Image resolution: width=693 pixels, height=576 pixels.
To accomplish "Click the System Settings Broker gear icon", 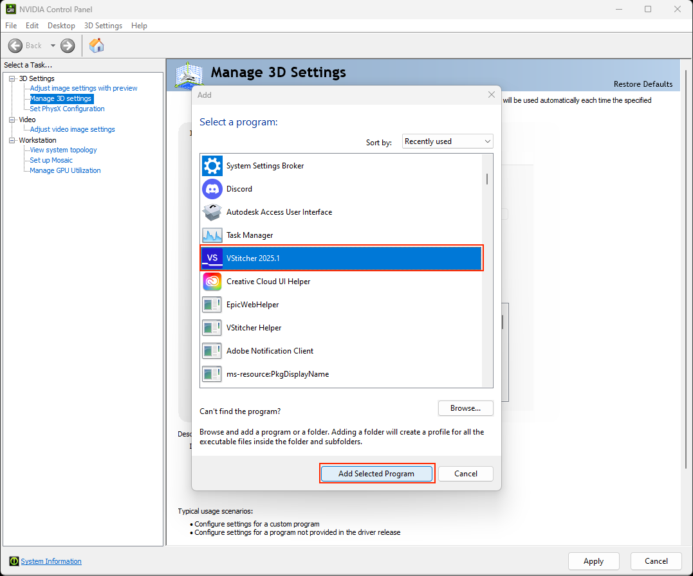I will click(x=212, y=166).
